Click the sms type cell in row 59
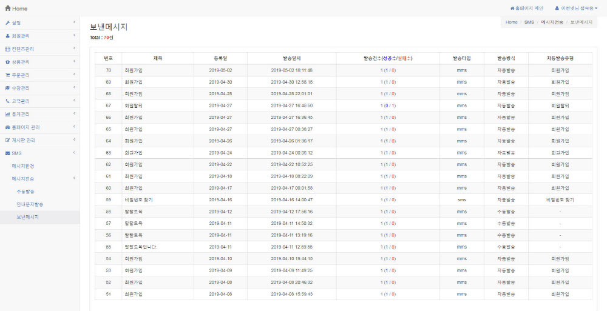This screenshot has width=607, height=311. [462, 200]
